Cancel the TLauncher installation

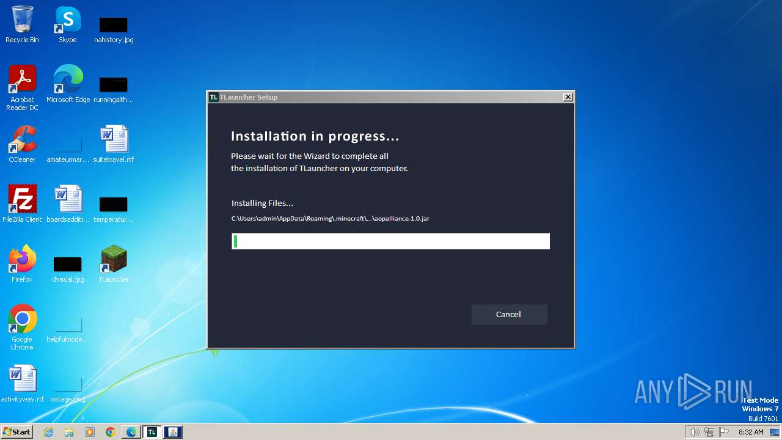click(509, 314)
